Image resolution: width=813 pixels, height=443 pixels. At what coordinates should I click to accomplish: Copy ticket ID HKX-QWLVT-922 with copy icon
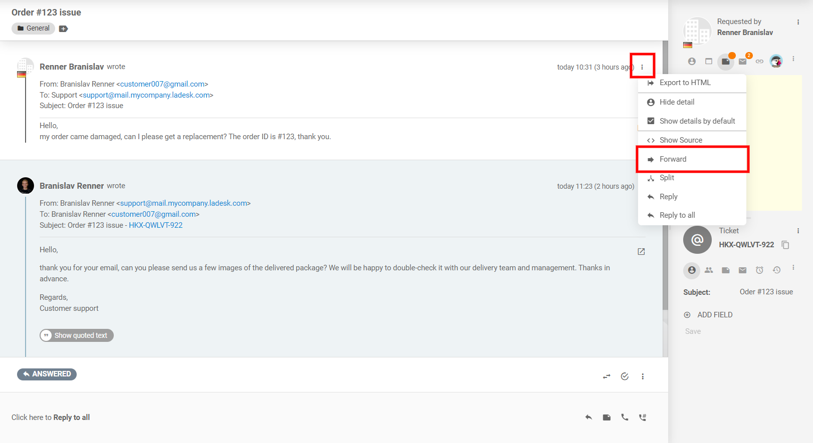pos(785,245)
